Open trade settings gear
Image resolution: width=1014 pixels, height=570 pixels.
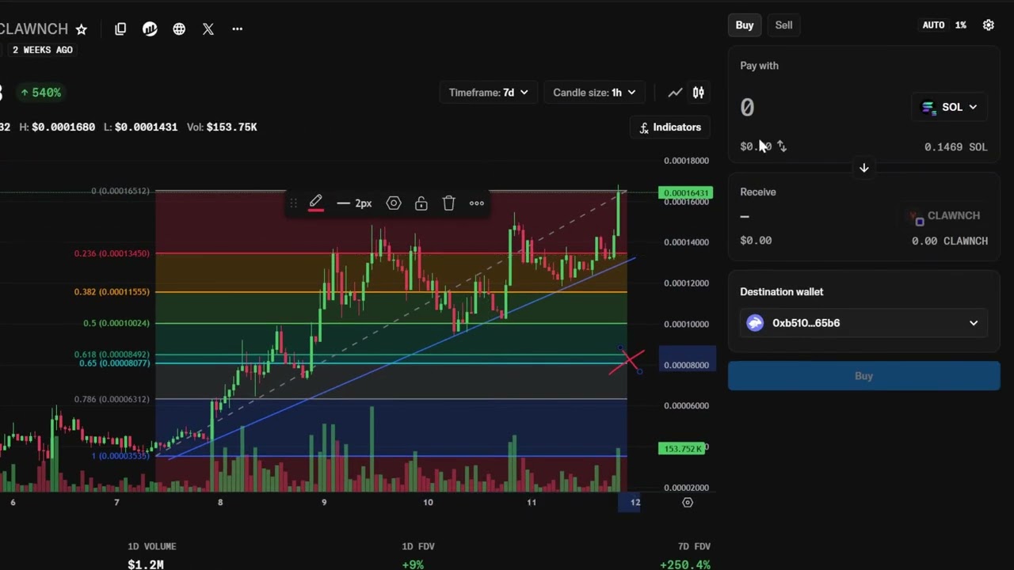[989, 25]
